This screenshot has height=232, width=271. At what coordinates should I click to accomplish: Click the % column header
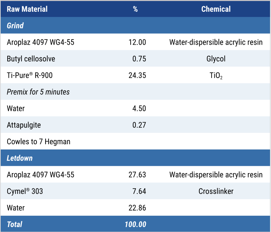(x=135, y=9)
